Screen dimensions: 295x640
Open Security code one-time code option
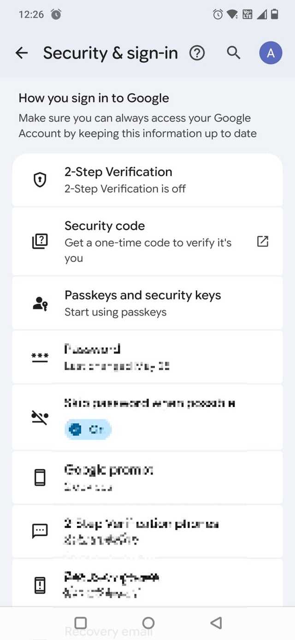click(x=147, y=241)
